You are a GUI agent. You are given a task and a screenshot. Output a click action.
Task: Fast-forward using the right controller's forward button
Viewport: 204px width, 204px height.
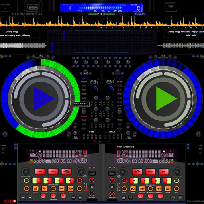180,198
